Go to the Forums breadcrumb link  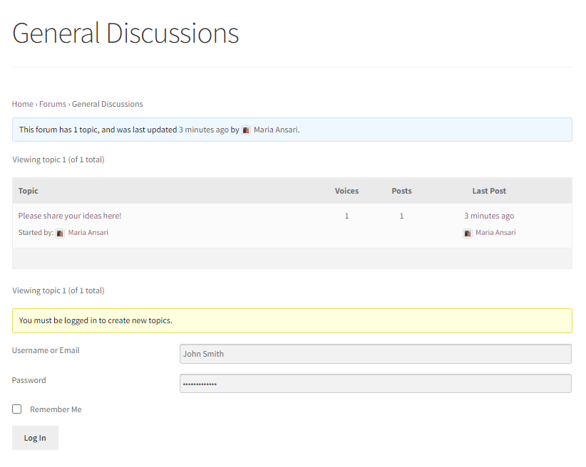coord(53,104)
